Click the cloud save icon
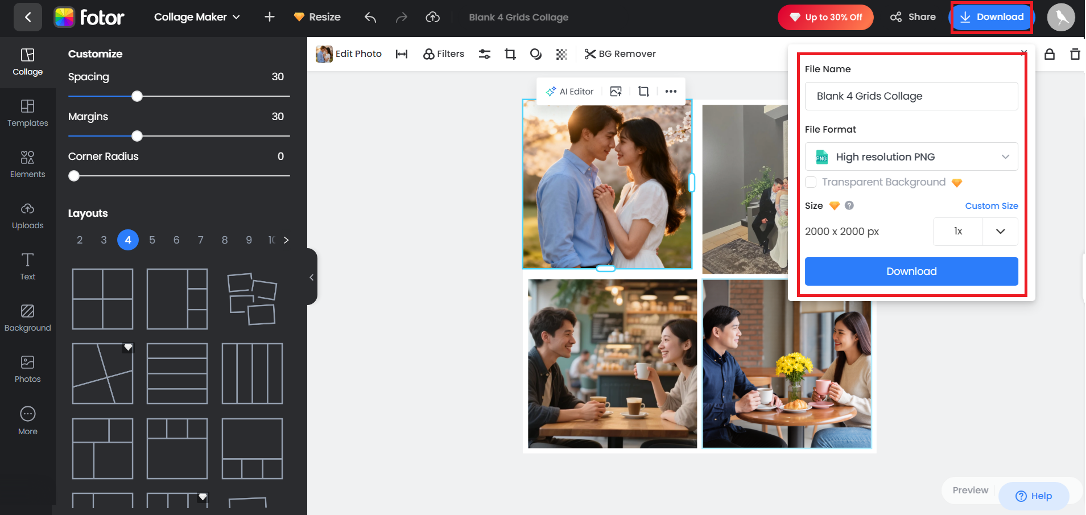The width and height of the screenshot is (1086, 515). pyautogui.click(x=432, y=18)
